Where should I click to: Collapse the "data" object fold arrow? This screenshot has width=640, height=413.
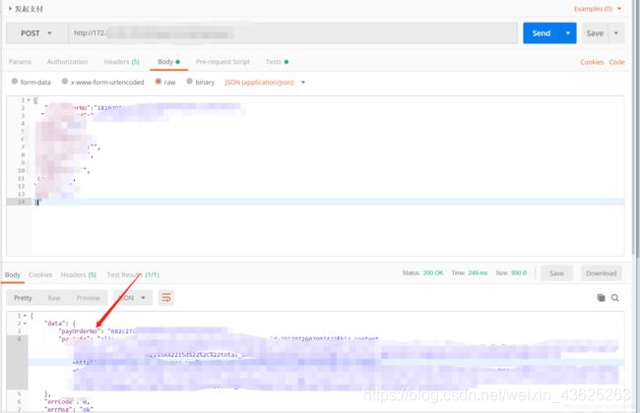point(25,324)
